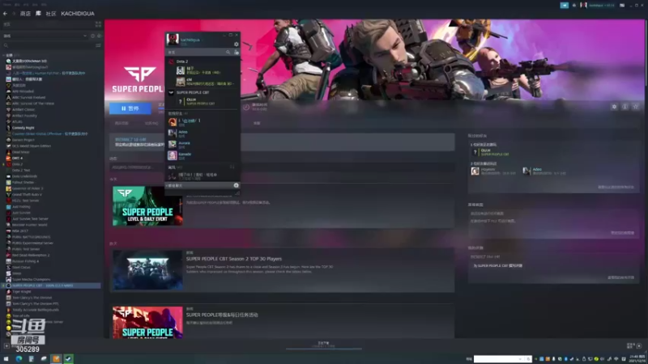Click 为 SUPER PEOPLE CBT 撰写评测 link
Viewport: 648px width, 364px height.
click(x=498, y=266)
